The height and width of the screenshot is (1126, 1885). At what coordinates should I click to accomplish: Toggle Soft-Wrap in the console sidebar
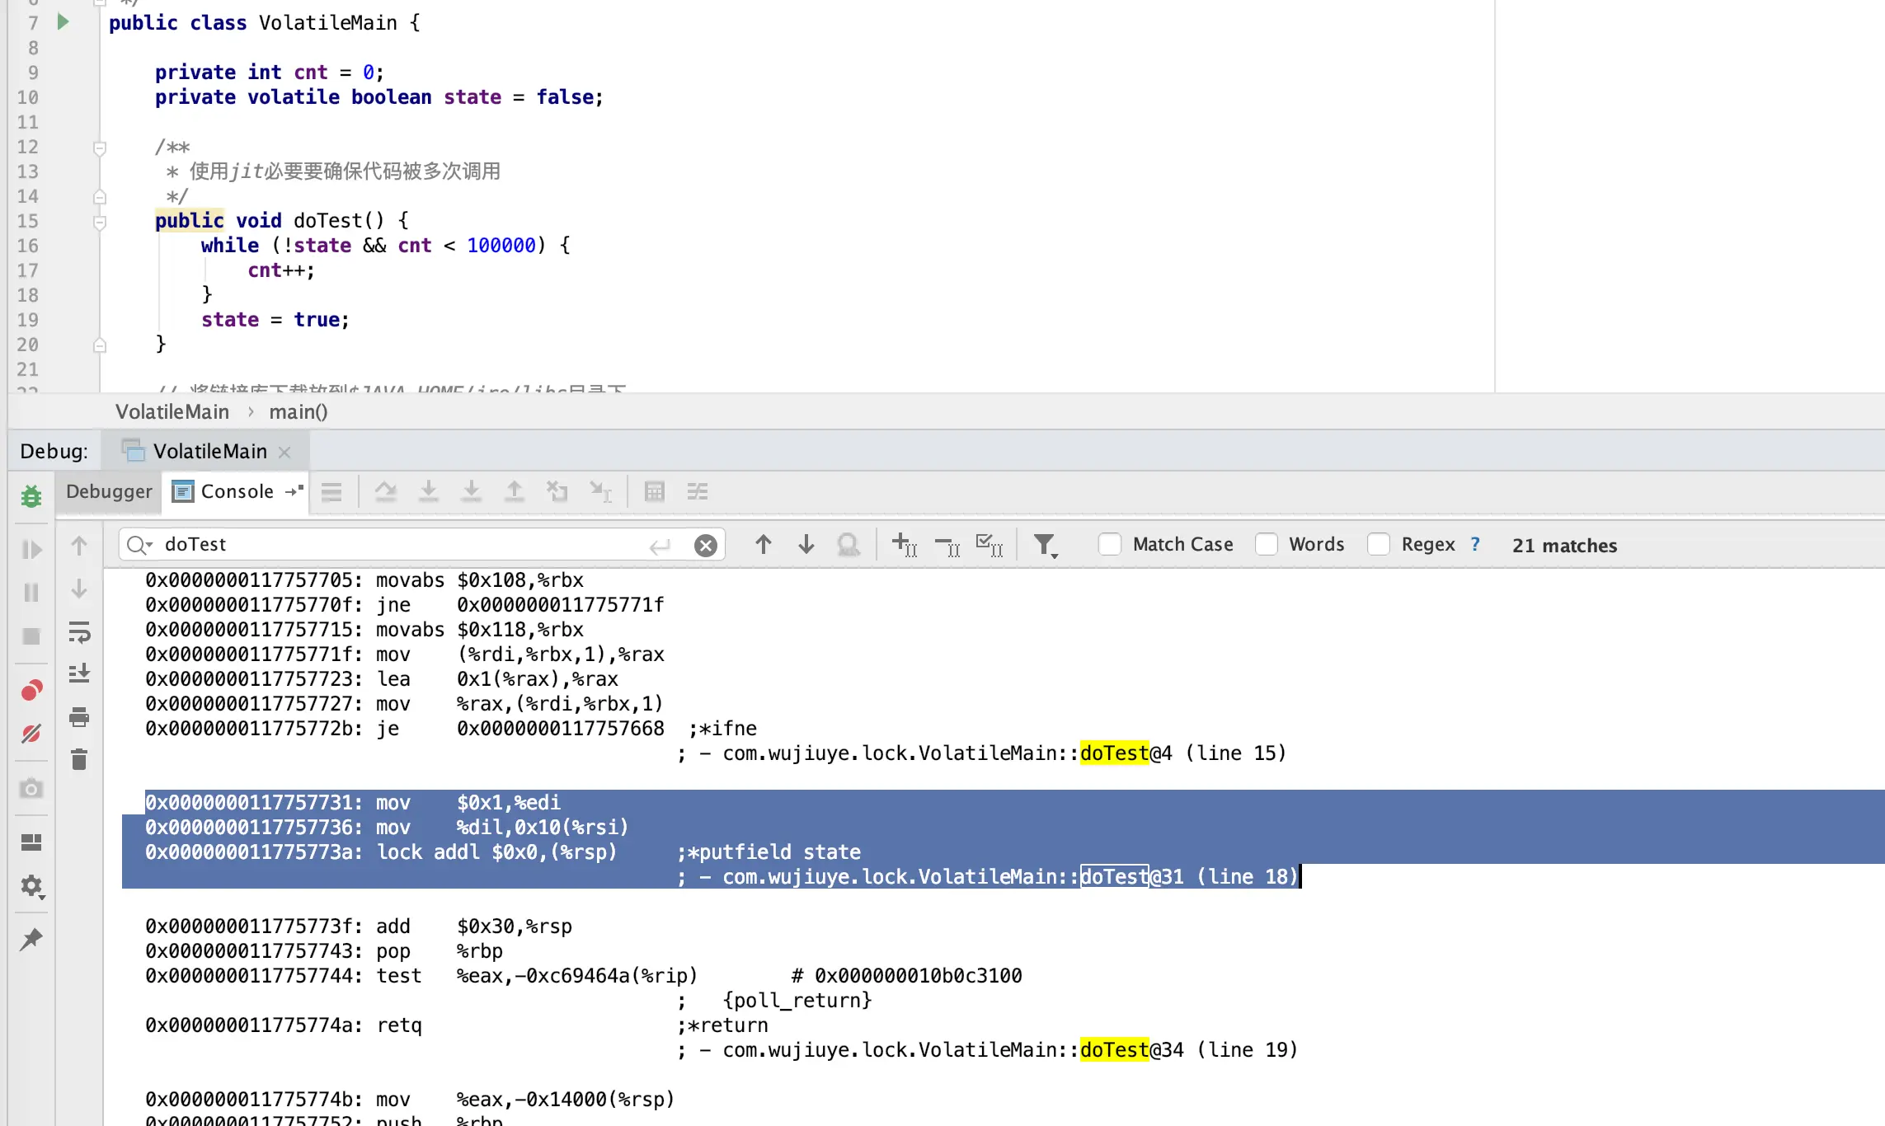coord(79,632)
